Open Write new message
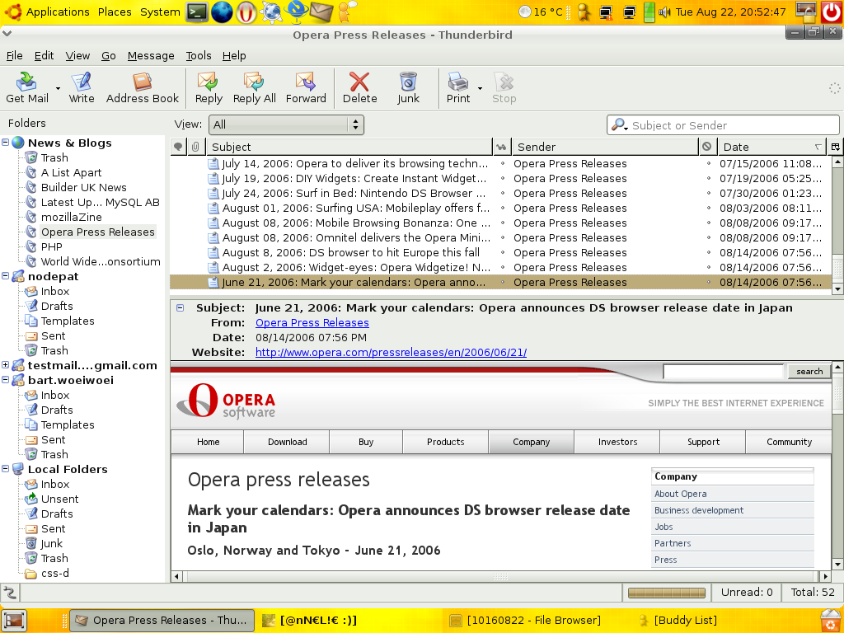 tap(82, 87)
